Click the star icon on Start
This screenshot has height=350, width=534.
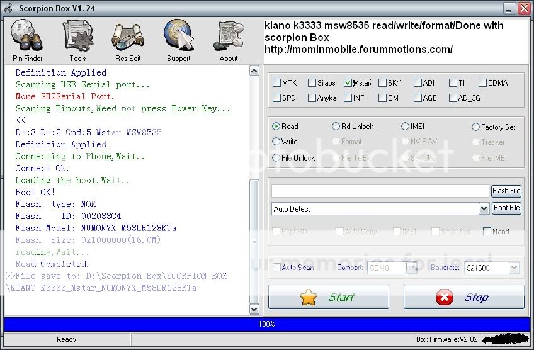pos(308,297)
